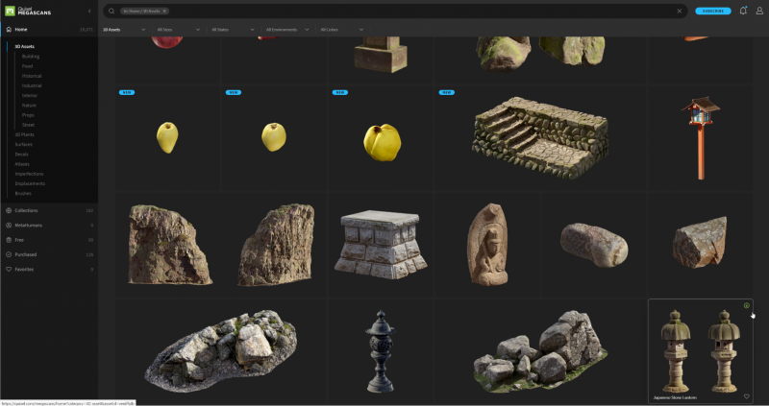The image size is (769, 406).
Task: Clear the search bar with the X
Action: point(680,12)
